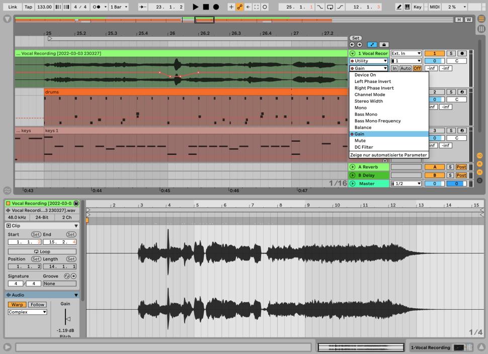The height and width of the screenshot is (354, 488).
Task: Click the Follow button in the Audio panel
Action: tap(37, 305)
